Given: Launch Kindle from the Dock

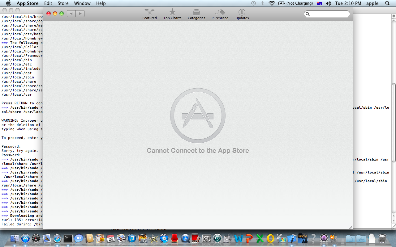Looking at the screenshot, I should (303, 238).
